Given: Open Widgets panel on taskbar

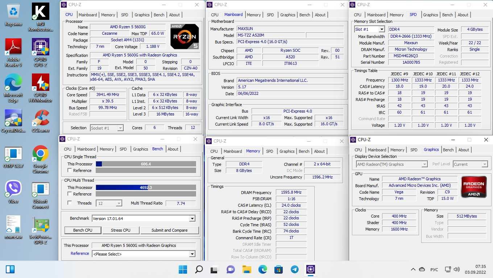Looking at the screenshot, I should pos(10,269).
